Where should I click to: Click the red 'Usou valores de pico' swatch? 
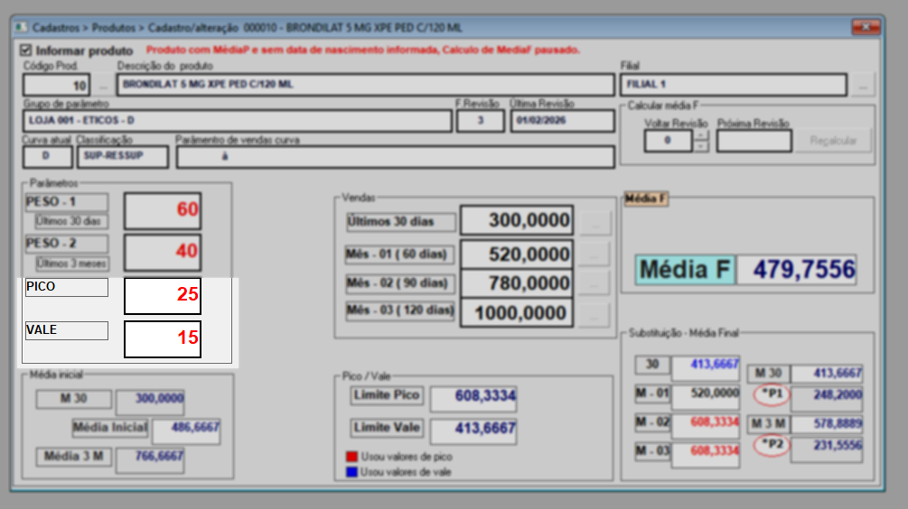351,458
